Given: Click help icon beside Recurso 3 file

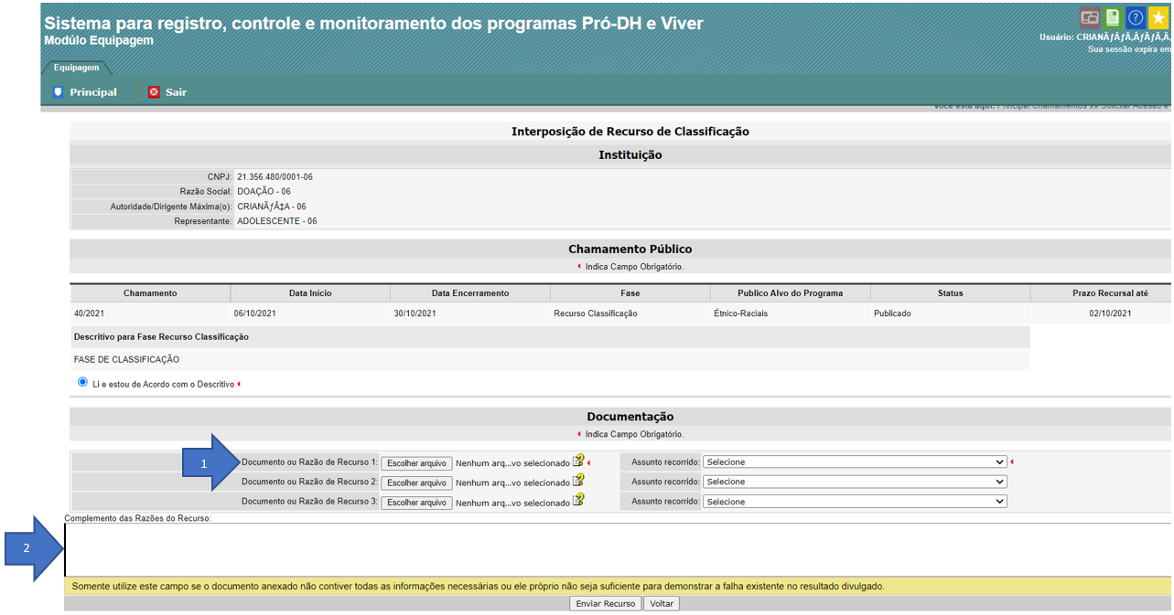Looking at the screenshot, I should pos(578,501).
